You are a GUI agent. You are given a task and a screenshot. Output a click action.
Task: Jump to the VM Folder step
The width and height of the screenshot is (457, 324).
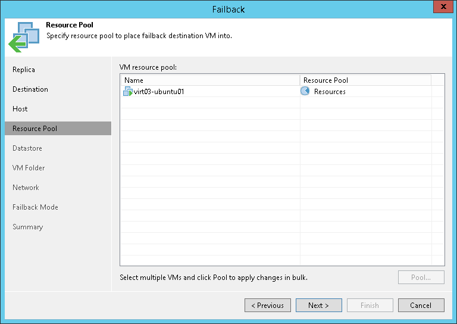[x=29, y=168]
